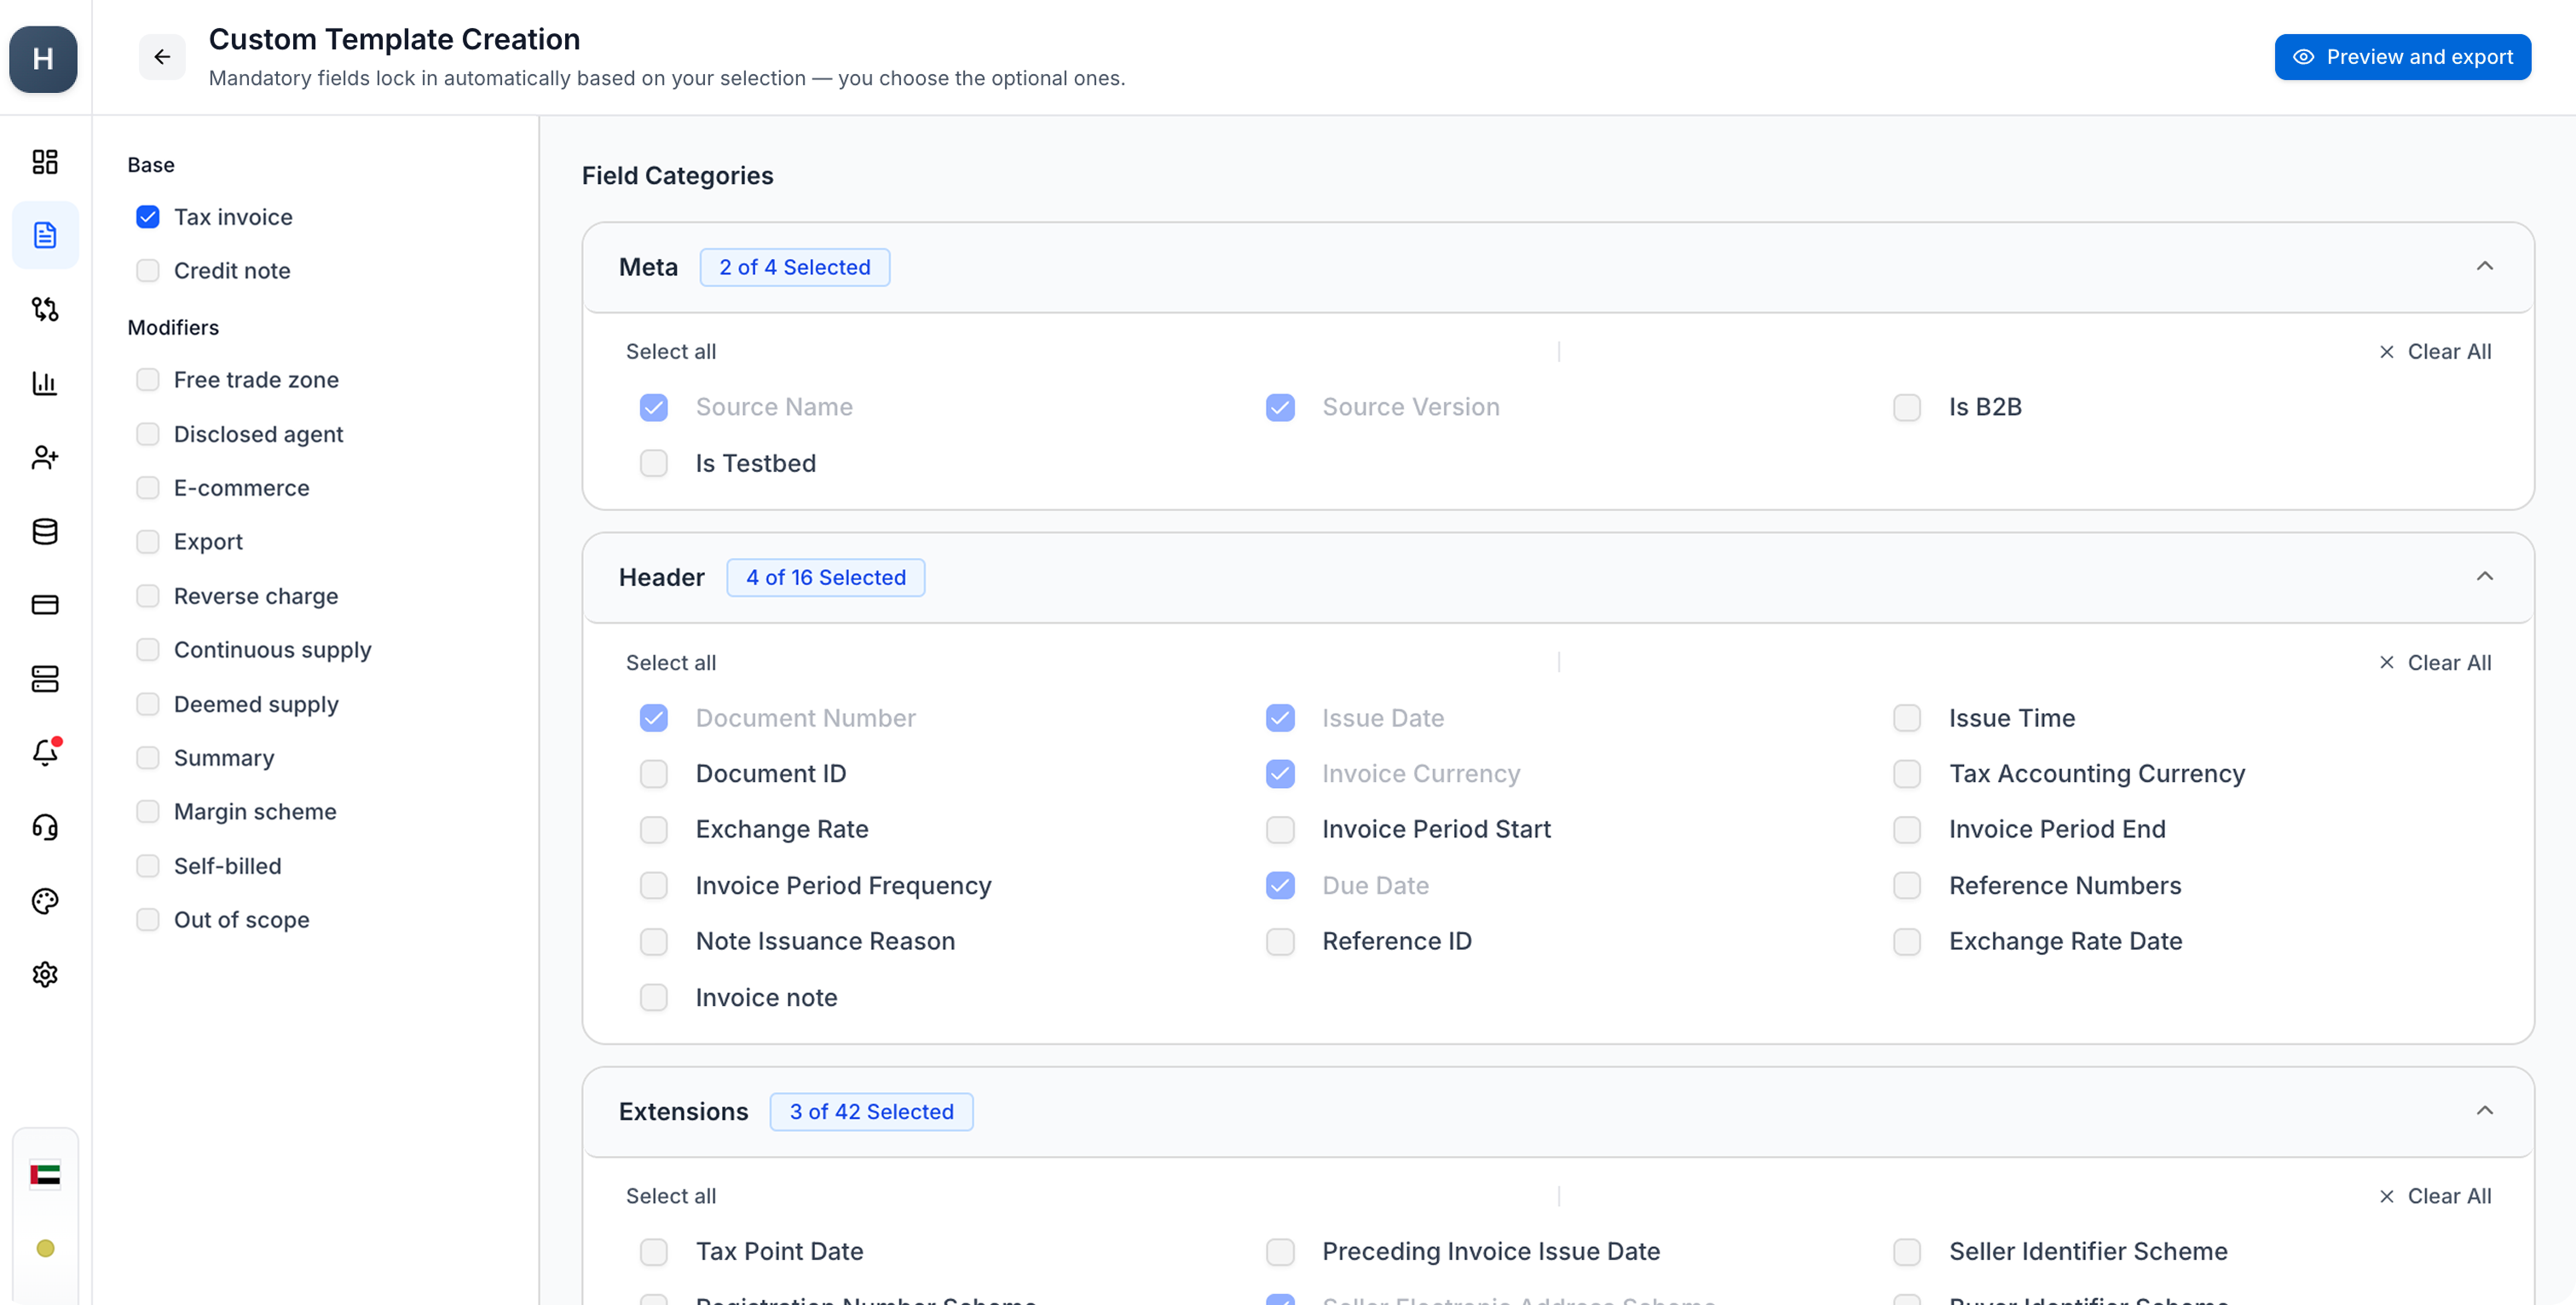This screenshot has height=1305, width=2576.
Task: Select all fields in Meta section
Action: (x=671, y=352)
